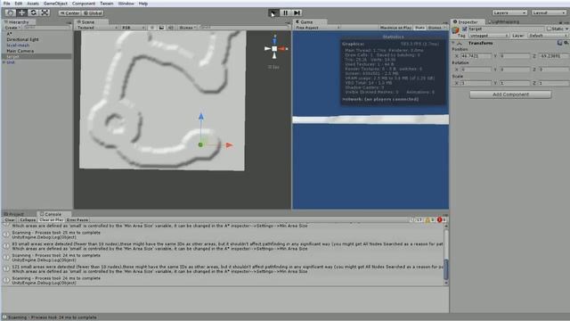
Task: Click the GameObject cube icon in Inspector
Action: (455, 30)
